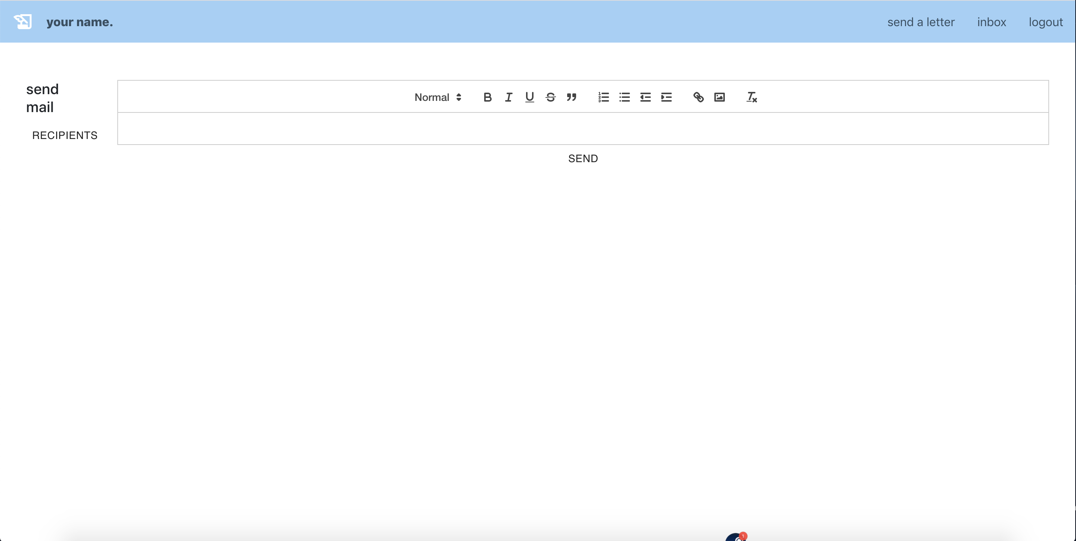
Task: Apply strikethrough formatting
Action: 551,98
